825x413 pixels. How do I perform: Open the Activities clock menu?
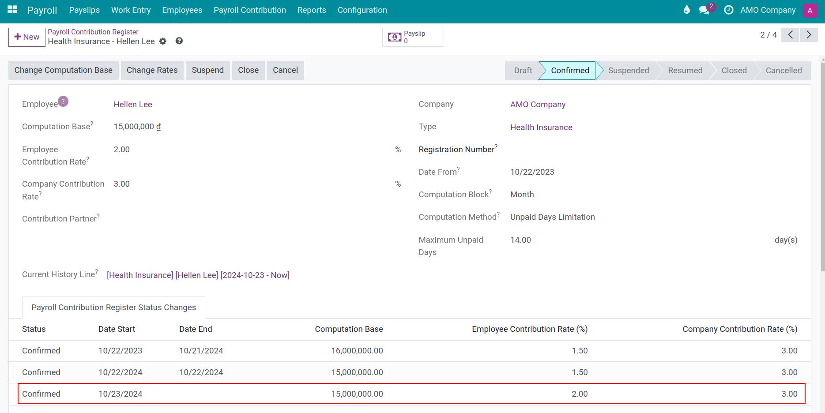728,10
